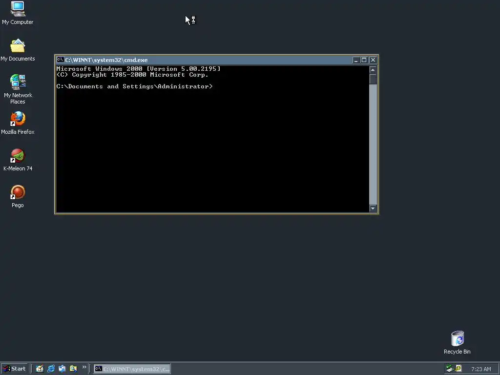Screen dimensions: 500x375
Task: Click the scroll up arrow in cmd window
Action: 373,70
